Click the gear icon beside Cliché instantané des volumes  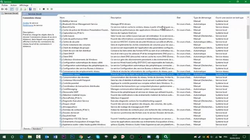[61, 45]
